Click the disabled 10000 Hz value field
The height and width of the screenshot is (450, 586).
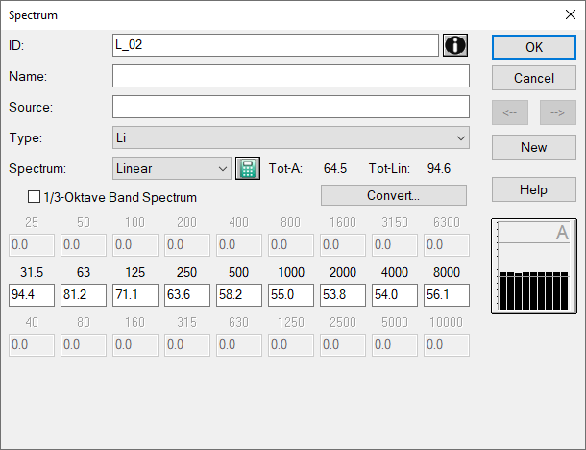(x=447, y=345)
